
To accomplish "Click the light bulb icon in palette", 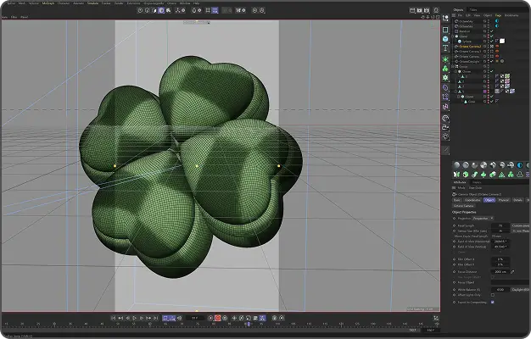I will click(x=445, y=136).
